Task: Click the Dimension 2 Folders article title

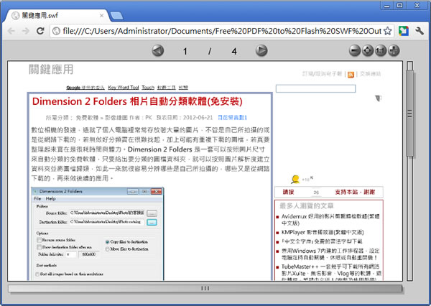Action: pos(137,101)
